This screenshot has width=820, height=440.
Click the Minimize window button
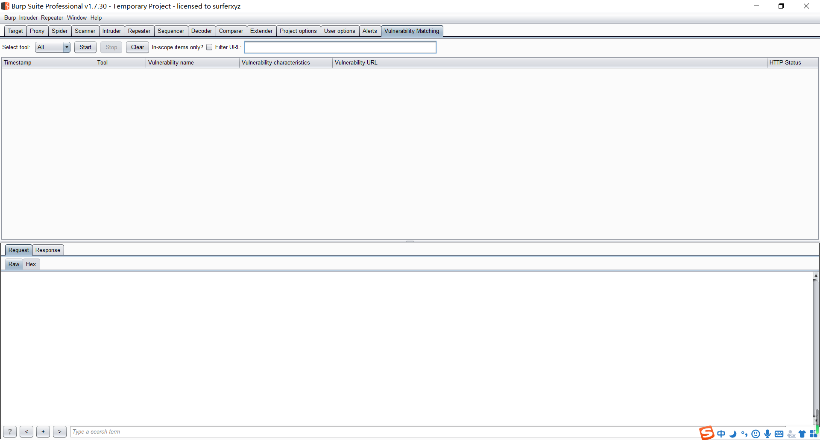tap(756, 6)
